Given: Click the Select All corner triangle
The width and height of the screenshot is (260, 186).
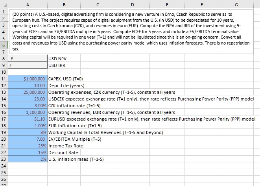Looking at the screenshot, I should click(5, 5).
